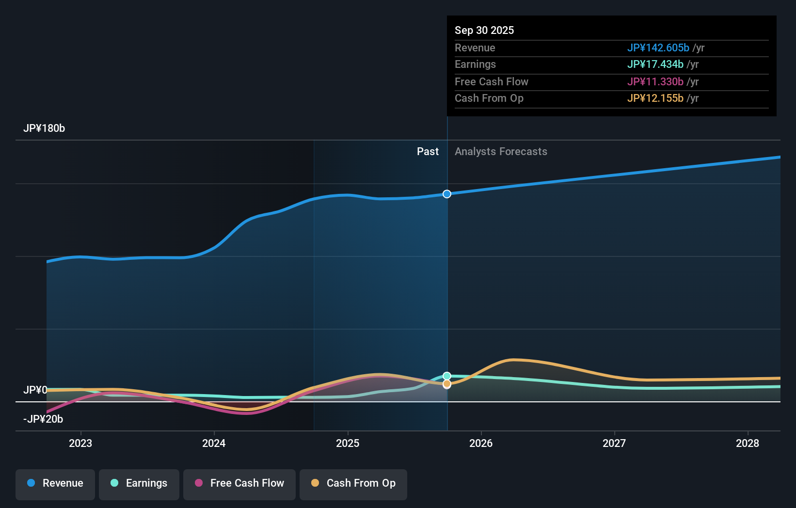This screenshot has width=796, height=508.
Task: Click the Cash From Op legend button
Action: point(353,484)
